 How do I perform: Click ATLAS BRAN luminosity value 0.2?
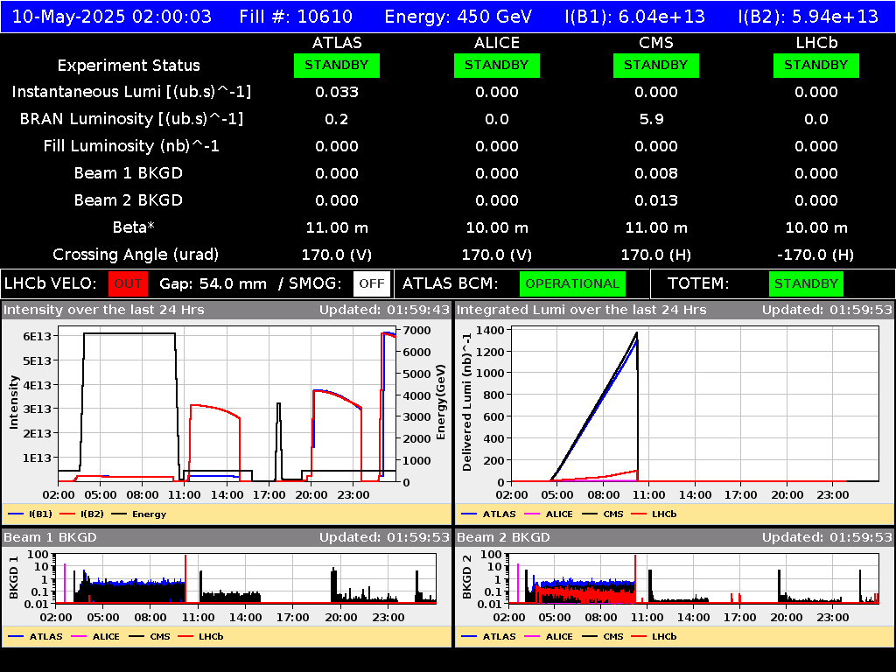click(x=337, y=119)
